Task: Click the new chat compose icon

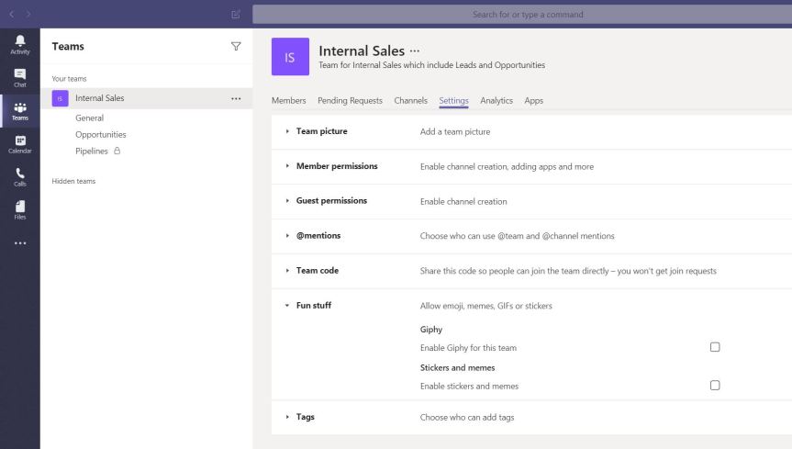Action: (236, 14)
